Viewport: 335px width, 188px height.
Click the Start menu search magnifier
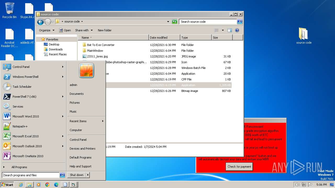pyautogui.click(x=62, y=175)
